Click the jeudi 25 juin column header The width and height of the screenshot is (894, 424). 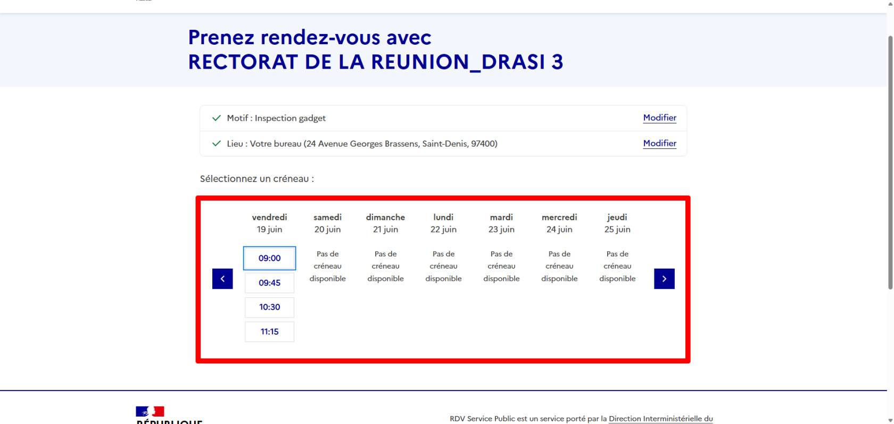point(617,223)
